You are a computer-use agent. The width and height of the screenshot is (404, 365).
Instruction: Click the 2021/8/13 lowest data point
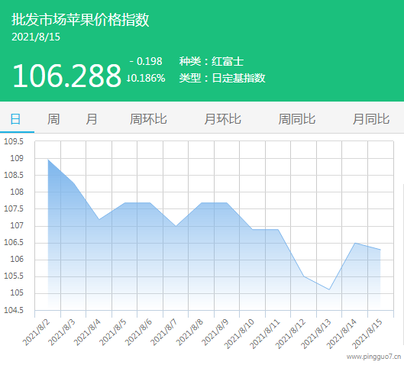pyautogui.click(x=329, y=289)
